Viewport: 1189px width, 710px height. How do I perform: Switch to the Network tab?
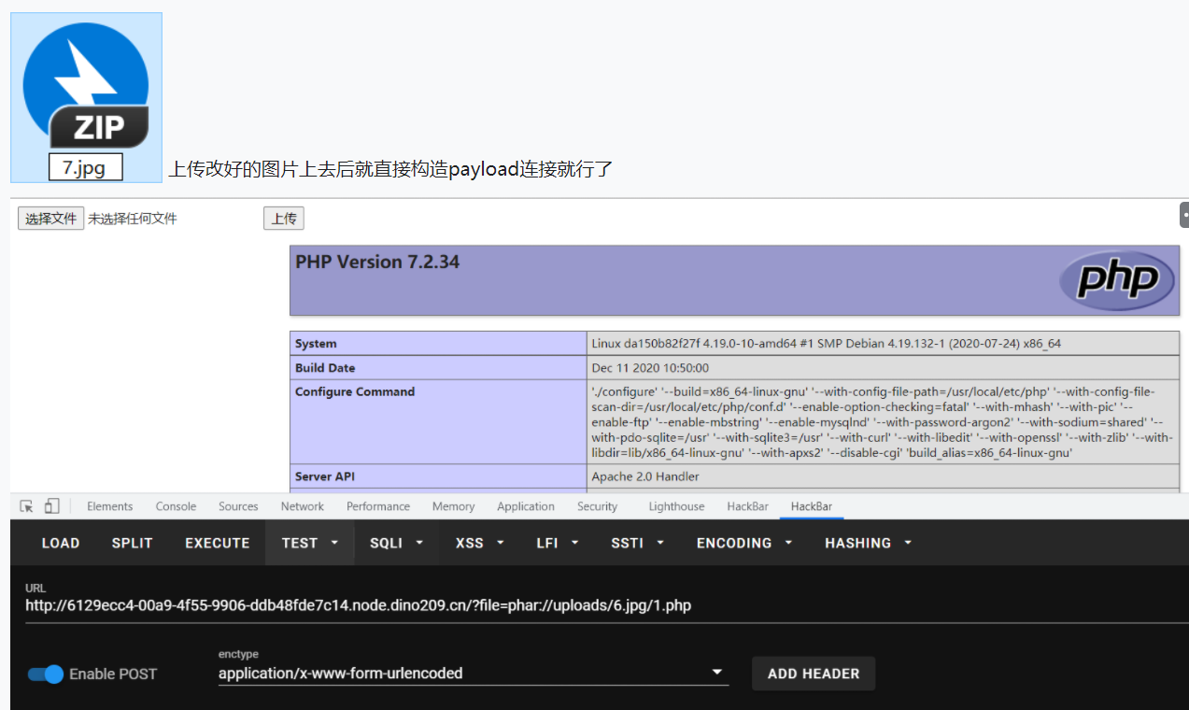tap(303, 506)
